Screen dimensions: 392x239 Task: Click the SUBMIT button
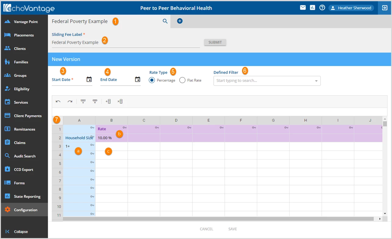pos(215,42)
